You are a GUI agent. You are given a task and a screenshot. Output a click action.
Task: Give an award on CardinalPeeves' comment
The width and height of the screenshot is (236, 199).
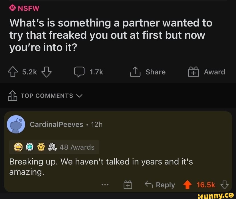coord(128,184)
